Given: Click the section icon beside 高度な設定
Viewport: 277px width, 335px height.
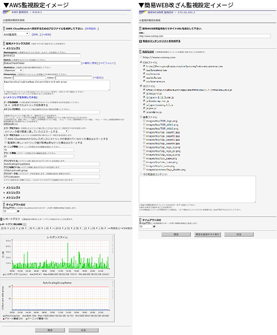Looking at the screenshot, I should (140, 52).
